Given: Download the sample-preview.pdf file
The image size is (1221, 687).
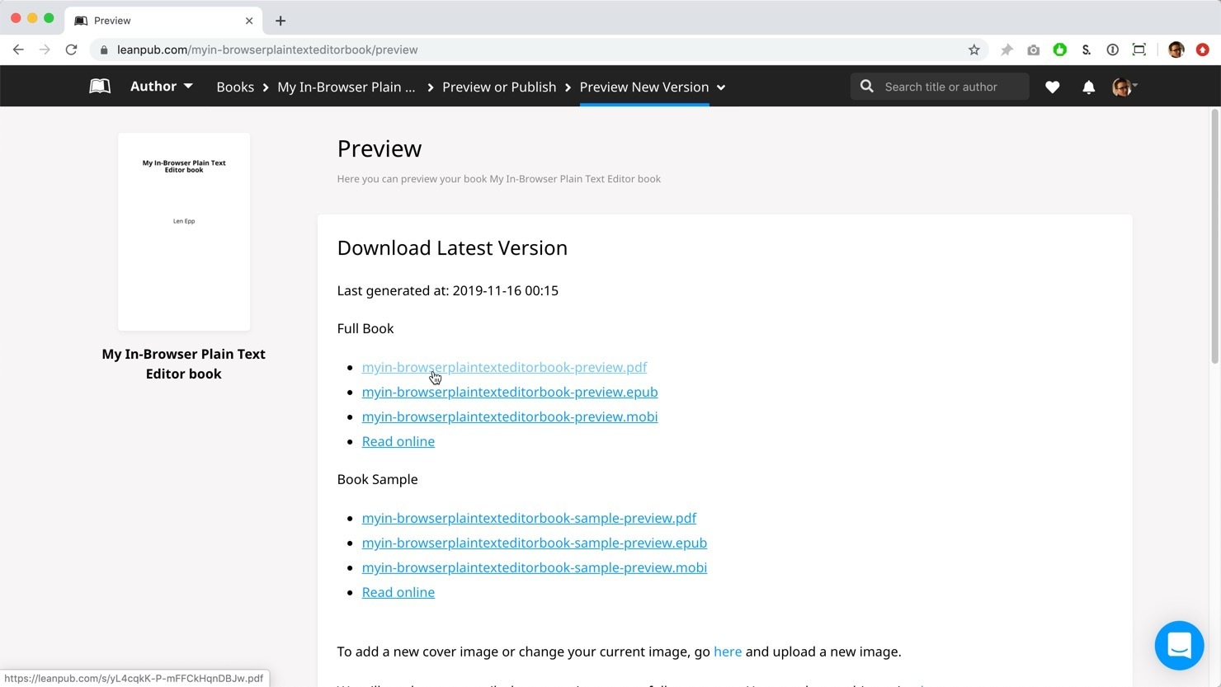Looking at the screenshot, I should pos(529,518).
